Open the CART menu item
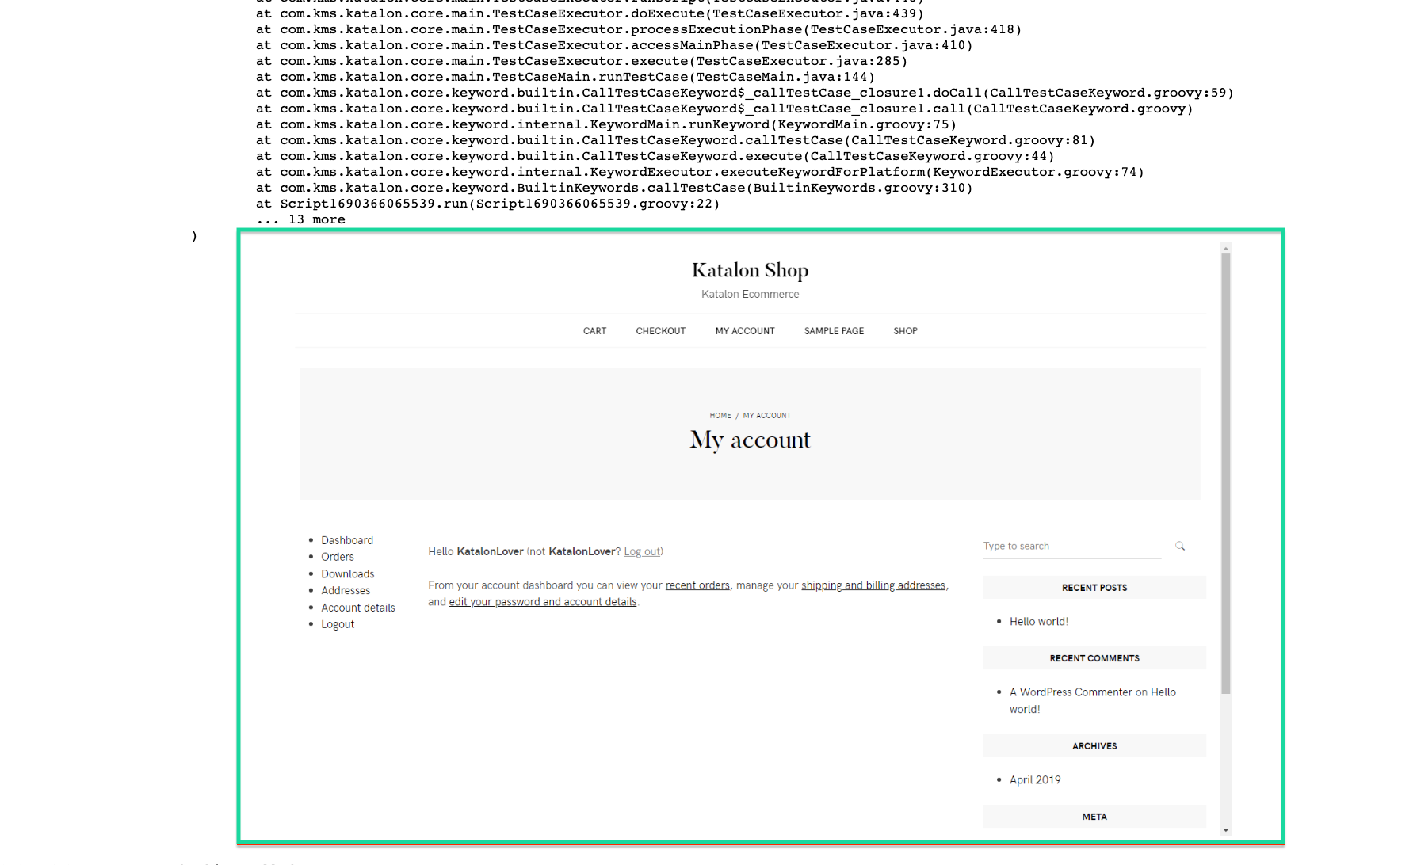Viewport: 1417px width, 865px height. (x=594, y=330)
